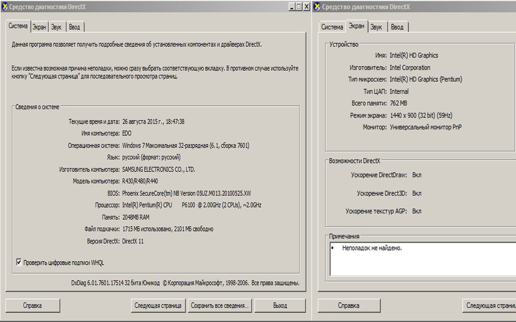Click the Операционная система label
This screenshot has height=322, width=516.
coord(94,146)
